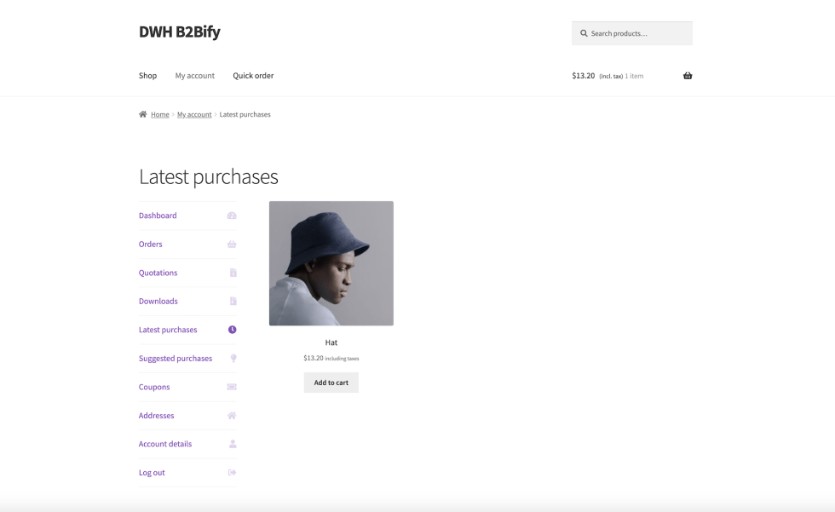Click the Hat product image thumbnail
This screenshot has height=512, width=835.
tap(331, 263)
